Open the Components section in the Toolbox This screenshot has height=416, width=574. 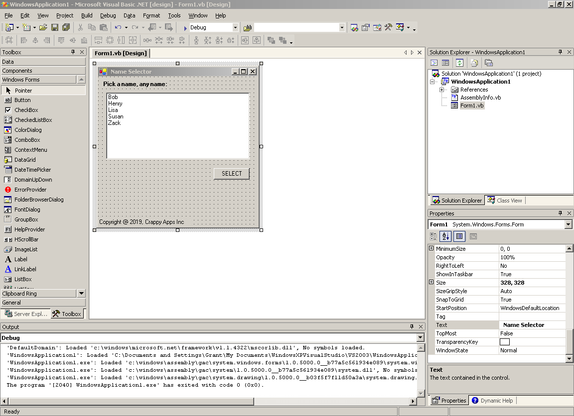click(43, 71)
